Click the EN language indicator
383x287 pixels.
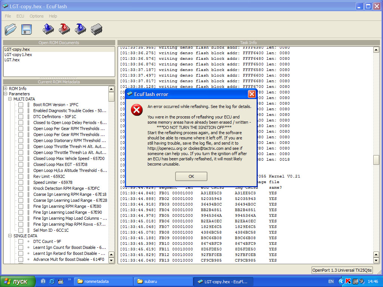(x=331, y=281)
